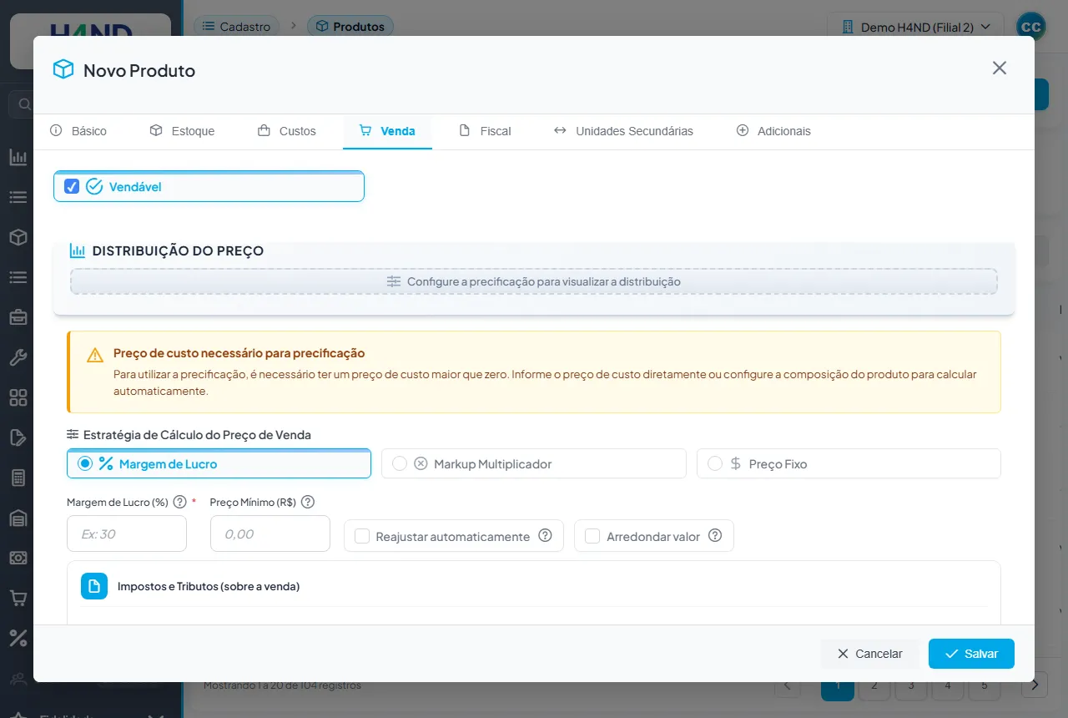Focus the Margem de Lucro input field
Screen dimensions: 1068x718
click(x=127, y=533)
